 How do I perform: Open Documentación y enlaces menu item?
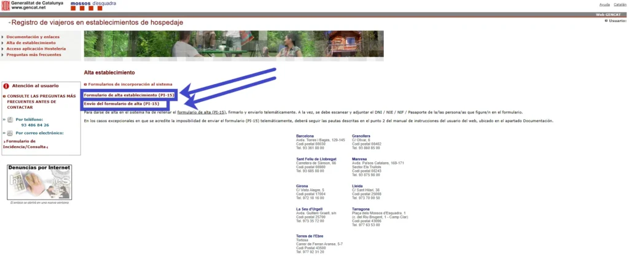coord(33,37)
